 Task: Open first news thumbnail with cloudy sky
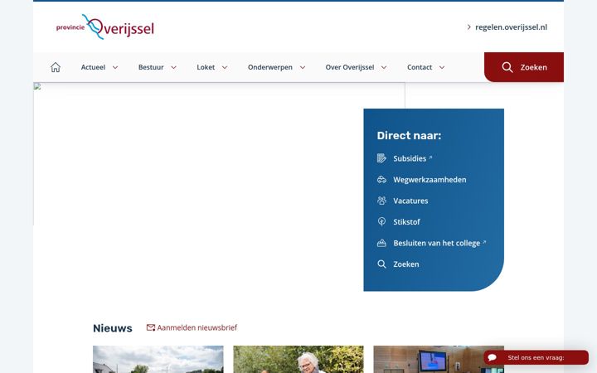coord(158,359)
